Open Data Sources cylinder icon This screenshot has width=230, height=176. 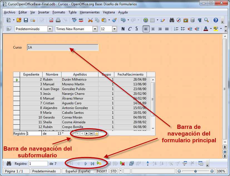tap(193, 20)
